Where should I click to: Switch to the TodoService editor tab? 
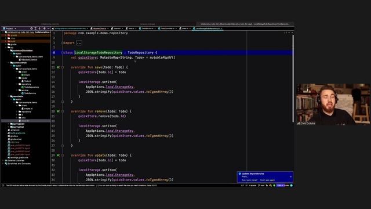point(147,28)
